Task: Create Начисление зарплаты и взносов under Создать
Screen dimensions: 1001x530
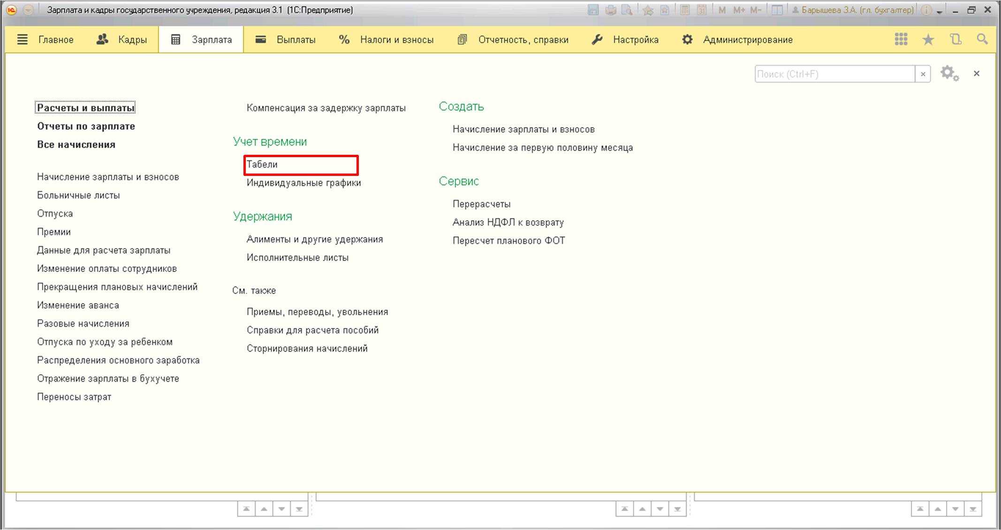Action: (523, 129)
